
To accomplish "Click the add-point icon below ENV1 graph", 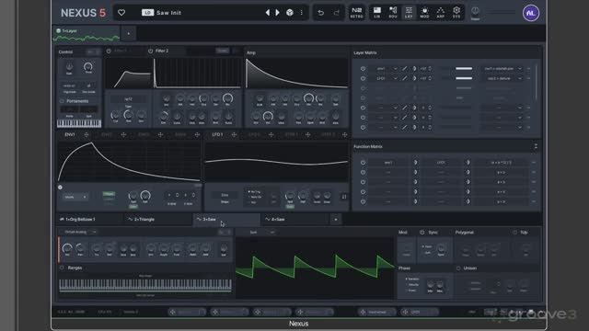I will (60, 187).
